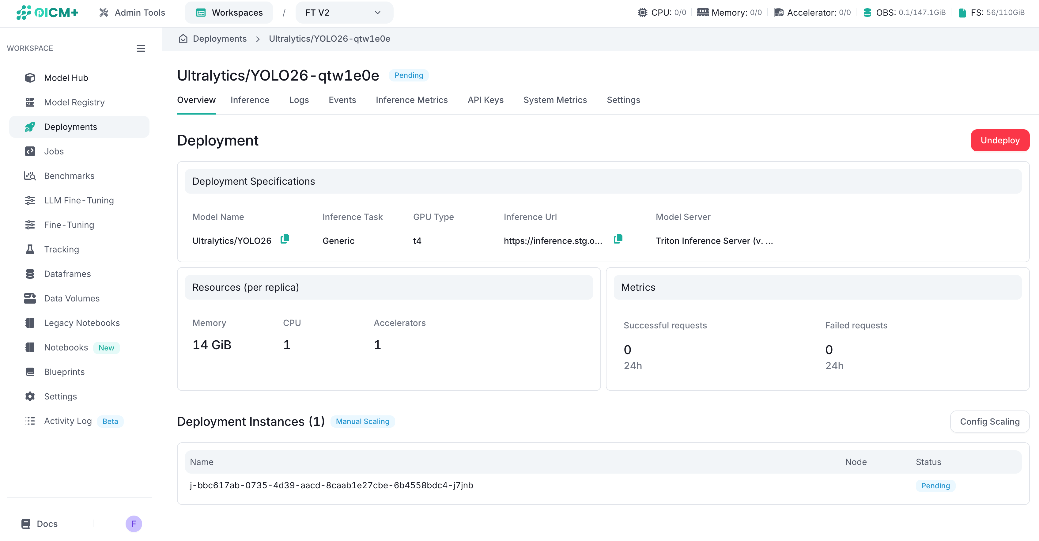Click the Workspaces icon in header
1039x541 pixels.
tap(200, 13)
